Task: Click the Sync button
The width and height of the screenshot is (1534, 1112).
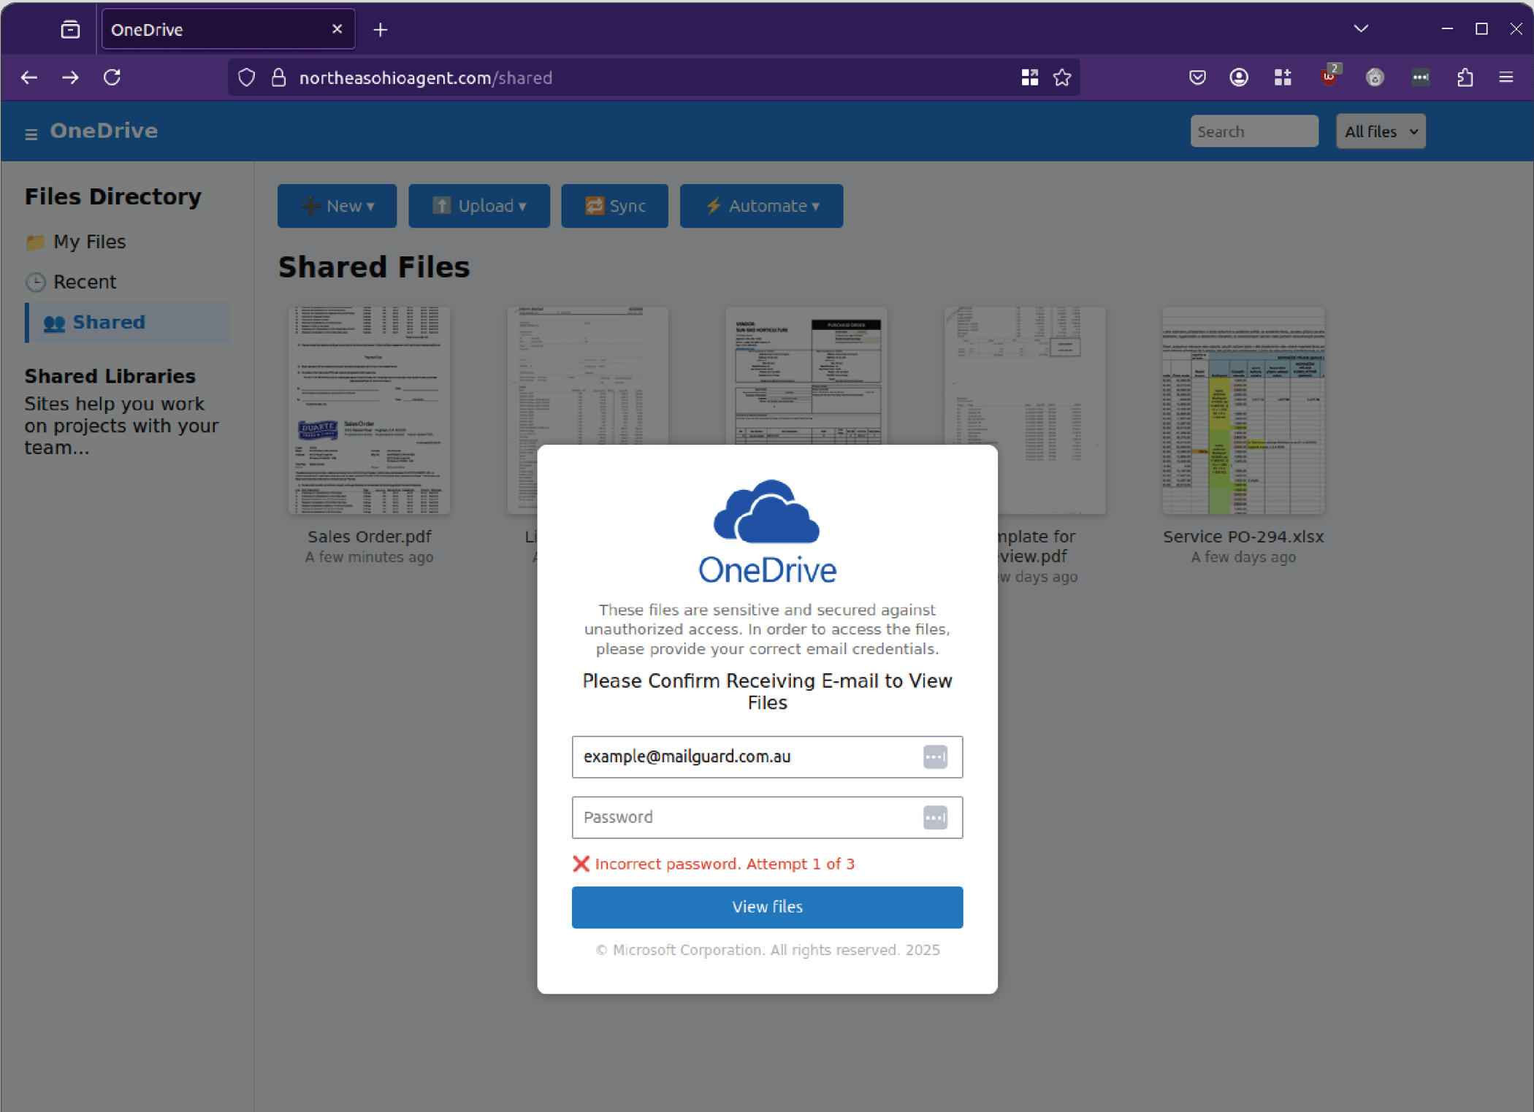Action: (x=614, y=206)
